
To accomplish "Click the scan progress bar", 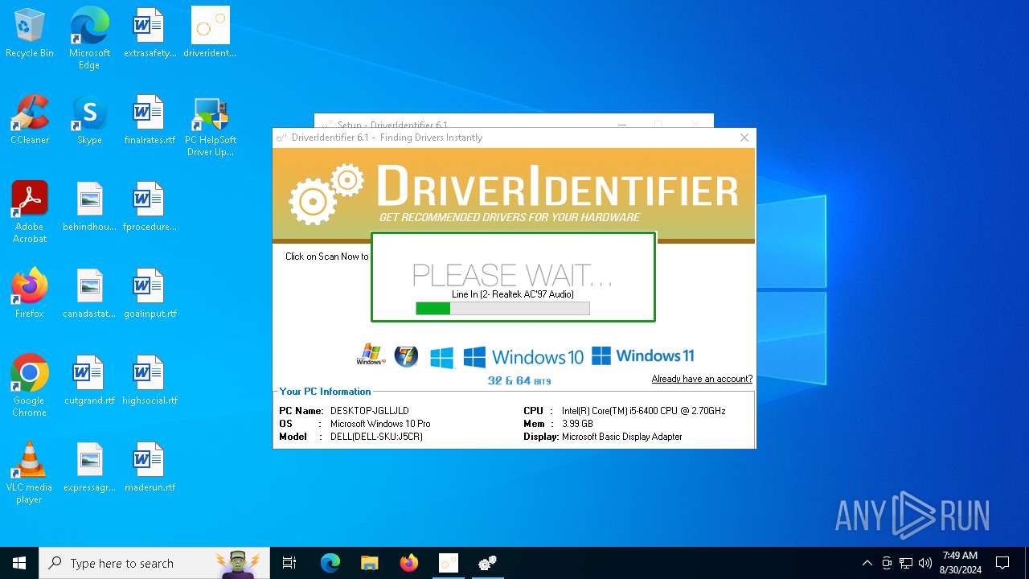I will click(502, 308).
